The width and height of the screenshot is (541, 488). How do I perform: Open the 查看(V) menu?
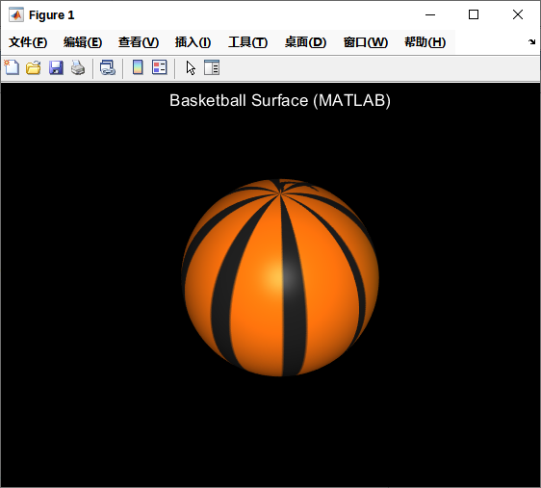(139, 42)
